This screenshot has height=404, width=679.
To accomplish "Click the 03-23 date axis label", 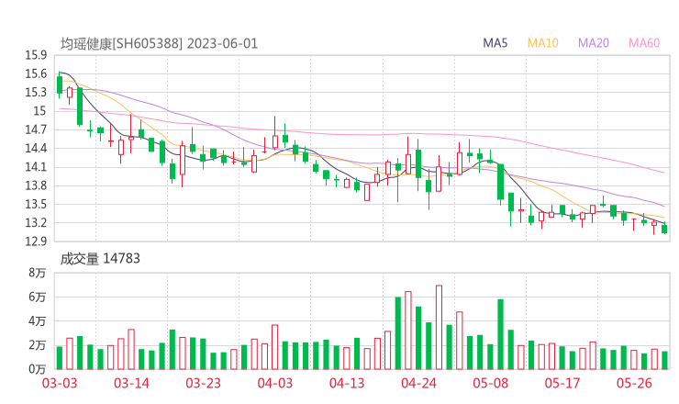I will coord(203,383).
